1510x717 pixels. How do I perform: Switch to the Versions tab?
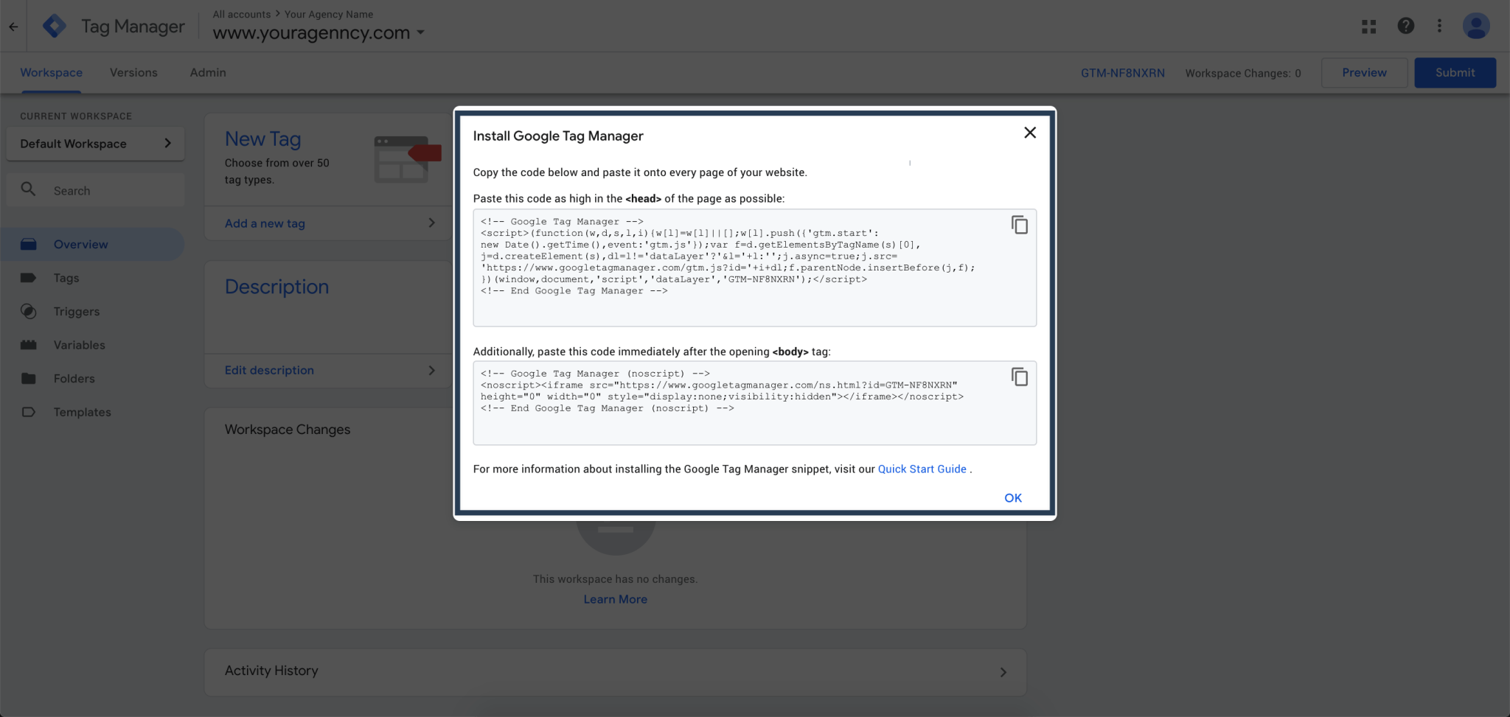[x=133, y=72]
